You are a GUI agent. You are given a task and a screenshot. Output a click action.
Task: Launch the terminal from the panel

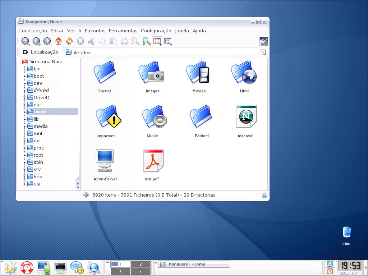pos(60,268)
